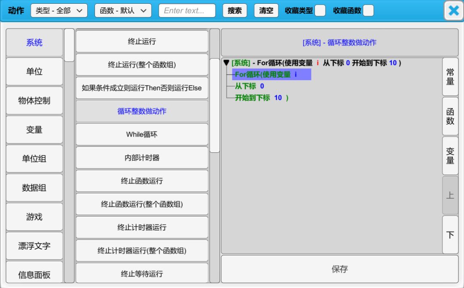Close the action dialog with X icon
This screenshot has width=464, height=288.
[x=453, y=11]
